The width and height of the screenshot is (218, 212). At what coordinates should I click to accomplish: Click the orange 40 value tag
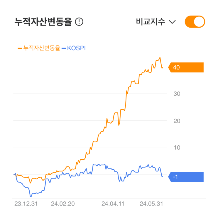tap(186, 68)
